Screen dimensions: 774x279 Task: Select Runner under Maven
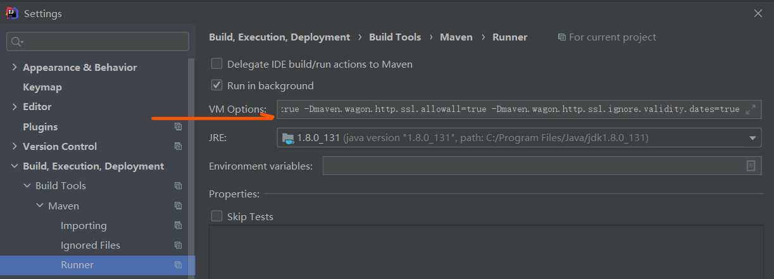click(x=77, y=264)
